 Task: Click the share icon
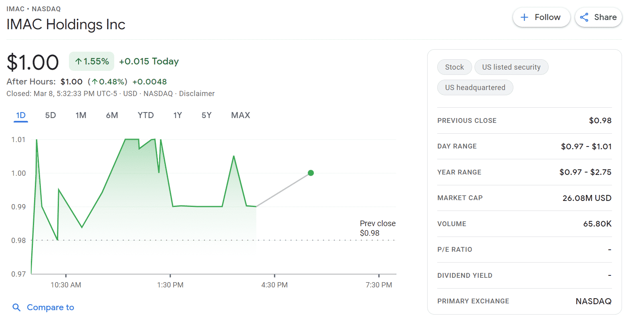click(584, 17)
